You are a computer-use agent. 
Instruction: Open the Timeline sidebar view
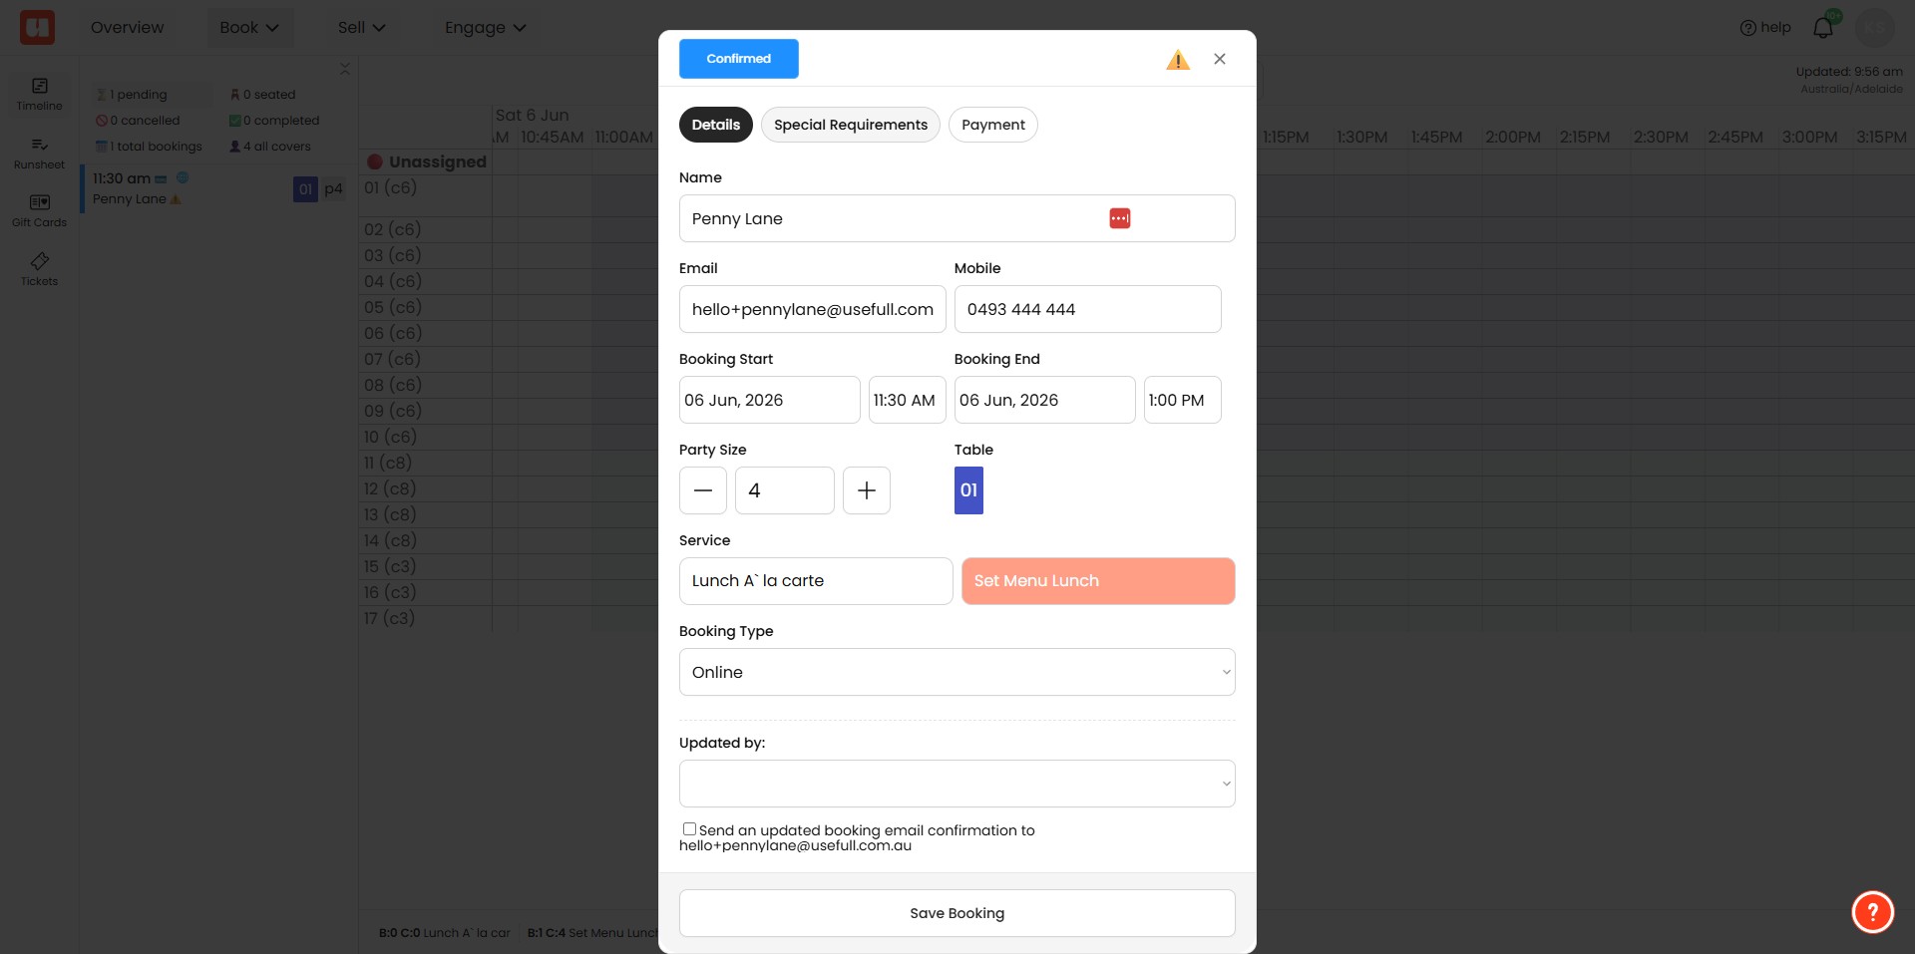[39, 94]
